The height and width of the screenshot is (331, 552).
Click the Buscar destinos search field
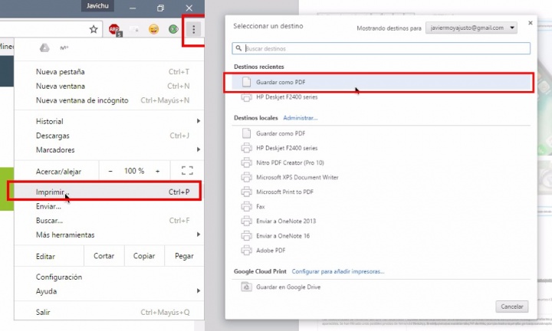(381, 48)
